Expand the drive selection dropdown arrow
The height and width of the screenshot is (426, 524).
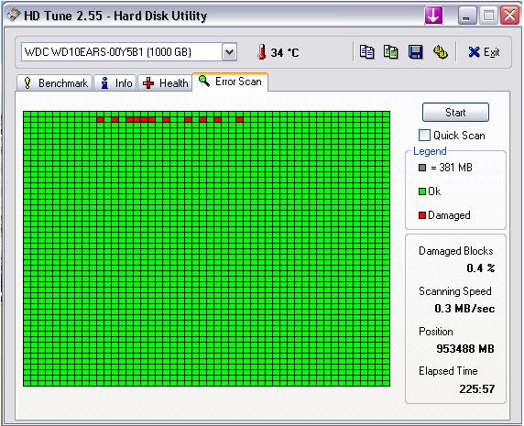229,52
